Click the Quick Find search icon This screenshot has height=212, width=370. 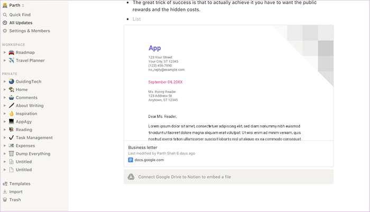coord(5,15)
